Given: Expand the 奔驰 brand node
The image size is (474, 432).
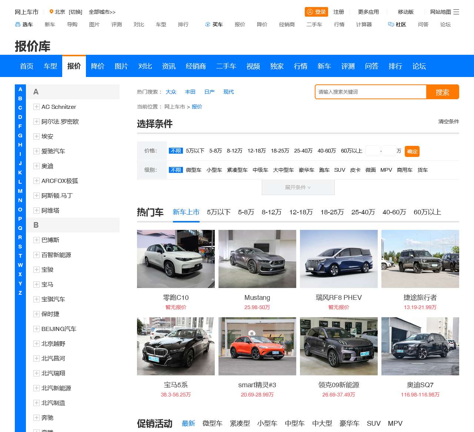Looking at the screenshot, I should (36, 418).
